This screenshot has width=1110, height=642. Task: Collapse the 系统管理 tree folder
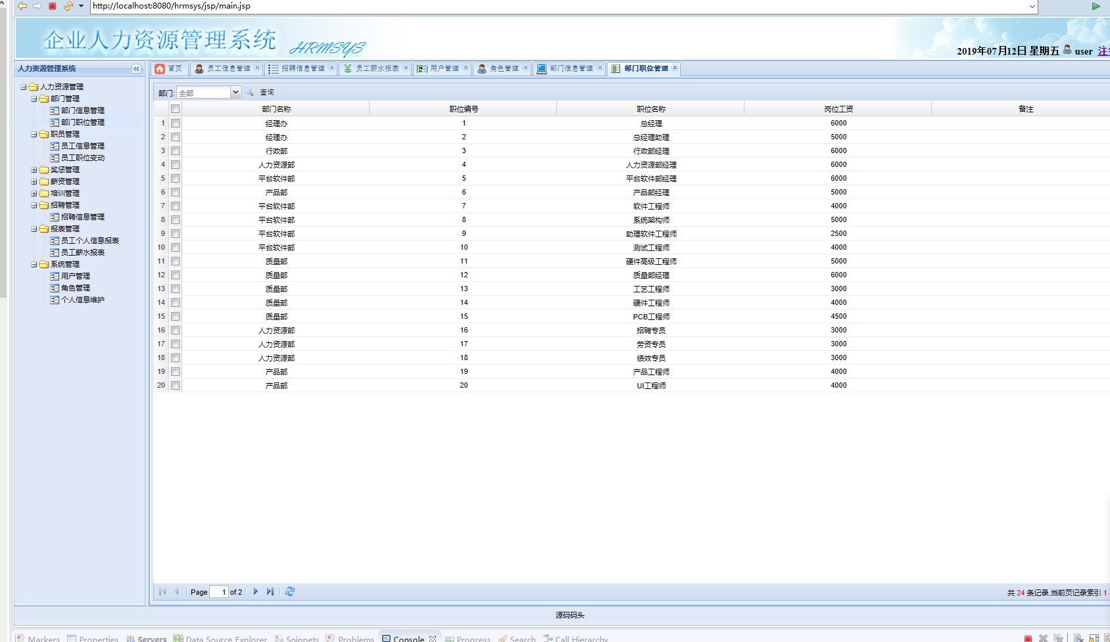34,265
